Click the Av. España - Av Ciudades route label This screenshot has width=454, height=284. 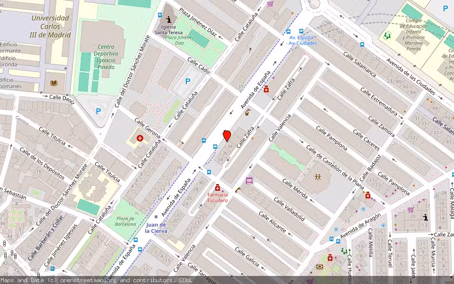(301, 40)
